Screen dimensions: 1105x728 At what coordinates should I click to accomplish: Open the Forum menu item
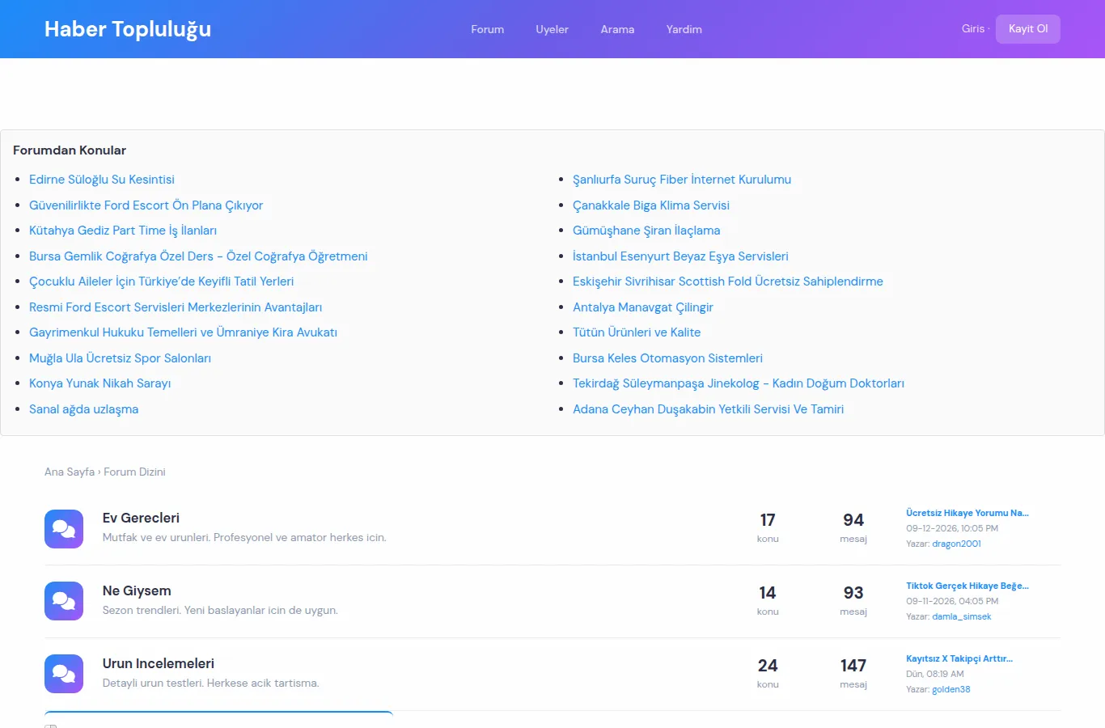coord(488,29)
